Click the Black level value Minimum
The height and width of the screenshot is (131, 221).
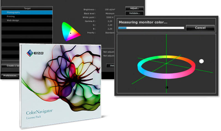[110, 13]
